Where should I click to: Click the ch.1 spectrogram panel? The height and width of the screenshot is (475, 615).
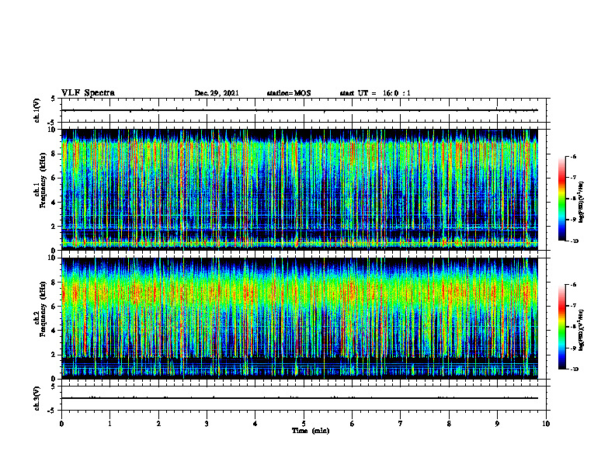click(x=299, y=189)
